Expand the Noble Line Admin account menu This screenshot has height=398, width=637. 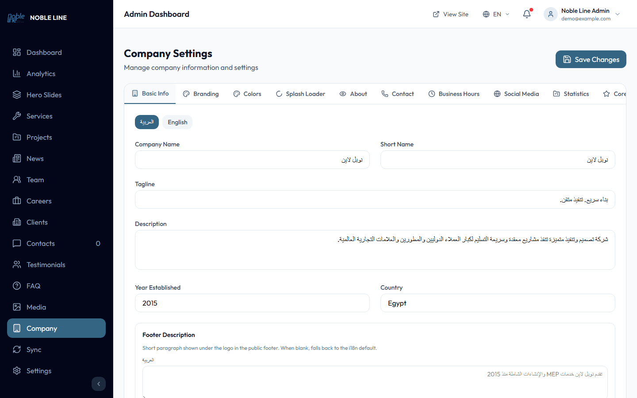[582, 14]
